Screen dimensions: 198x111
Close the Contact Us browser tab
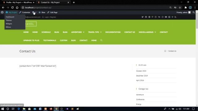68,2
